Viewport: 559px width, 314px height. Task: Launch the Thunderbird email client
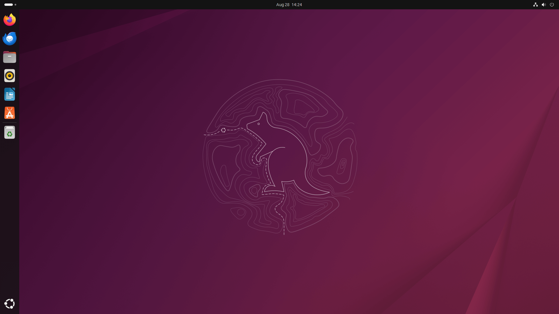pos(10,38)
